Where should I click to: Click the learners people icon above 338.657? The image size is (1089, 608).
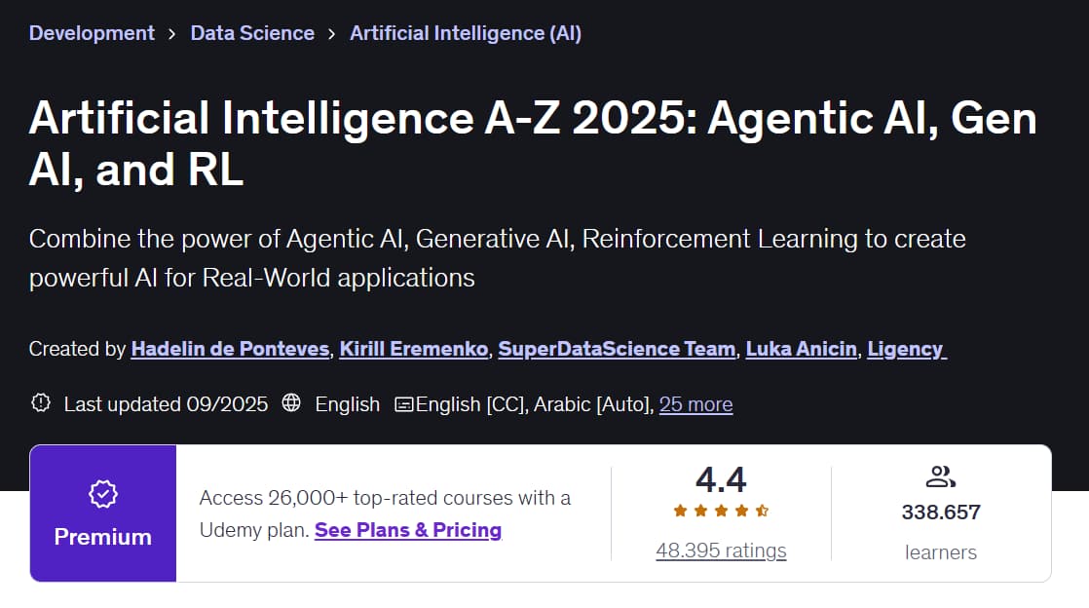pos(941,476)
